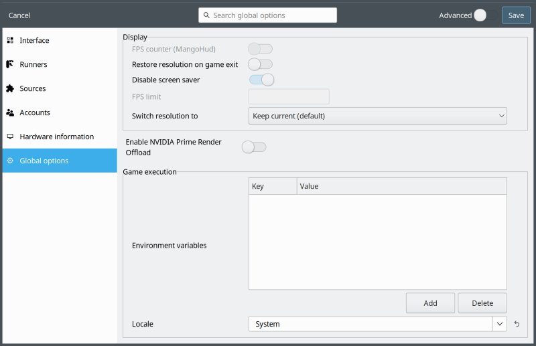
Task: Click the Accounts people icon
Action: (x=10, y=113)
